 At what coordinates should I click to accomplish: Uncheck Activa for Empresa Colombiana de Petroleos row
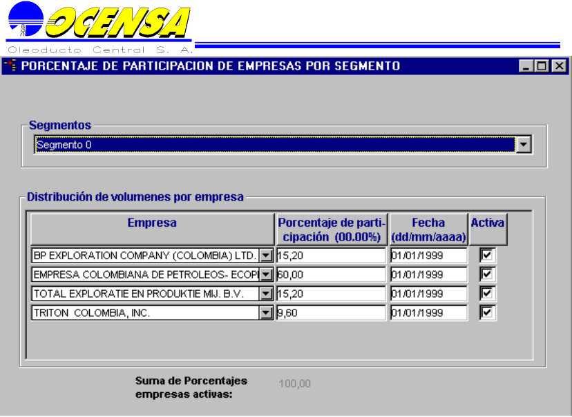coord(487,274)
